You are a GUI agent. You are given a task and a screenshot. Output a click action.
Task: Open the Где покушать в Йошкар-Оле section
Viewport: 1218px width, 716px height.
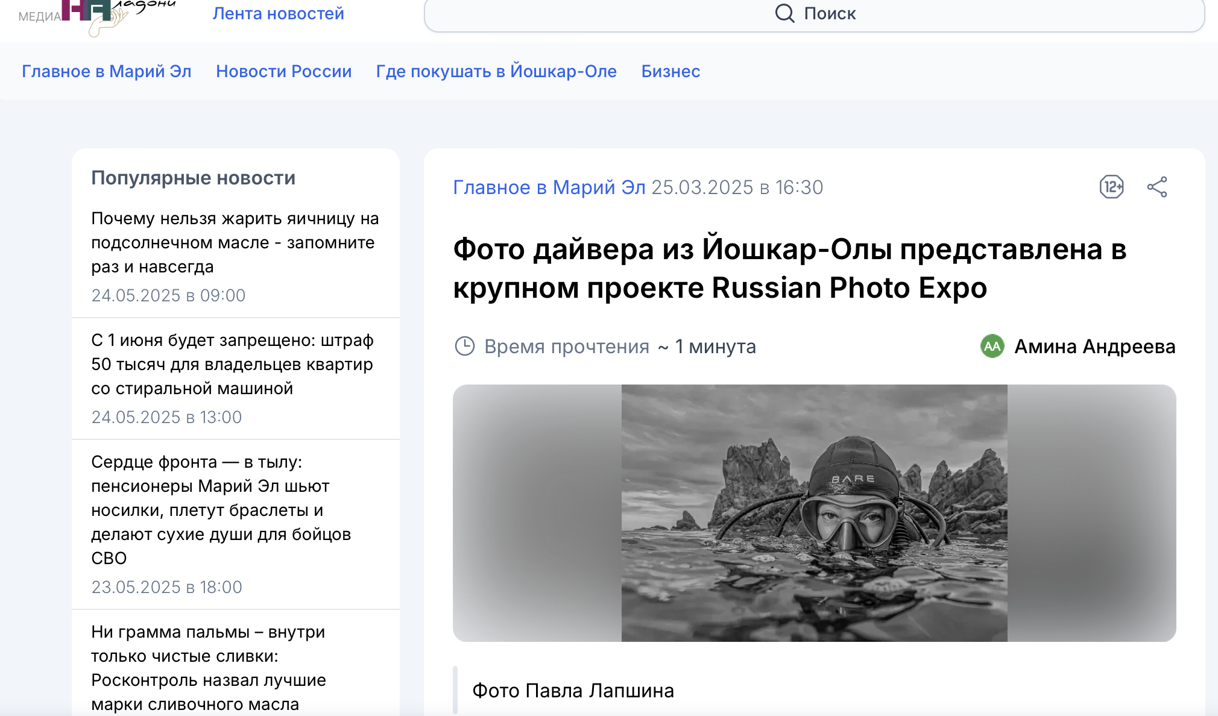coord(496,71)
